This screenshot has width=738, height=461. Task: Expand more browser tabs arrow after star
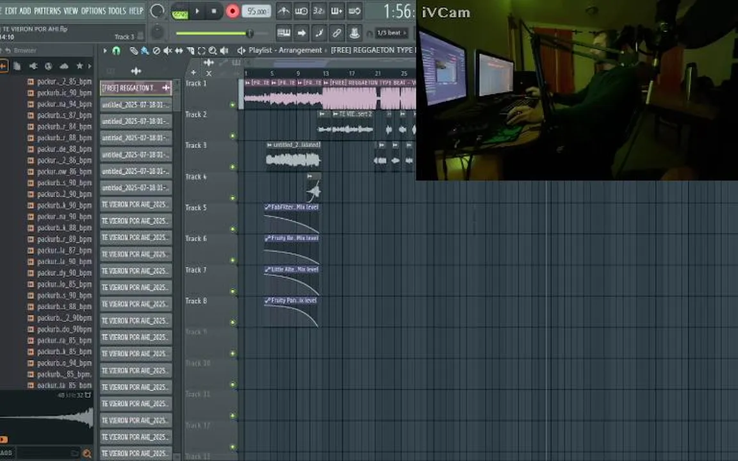click(90, 67)
